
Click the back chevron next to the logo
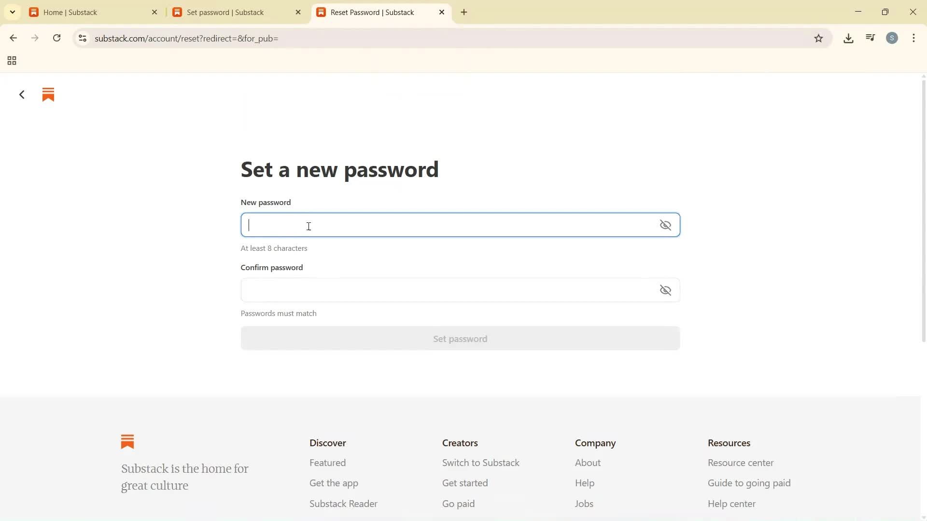21,94
